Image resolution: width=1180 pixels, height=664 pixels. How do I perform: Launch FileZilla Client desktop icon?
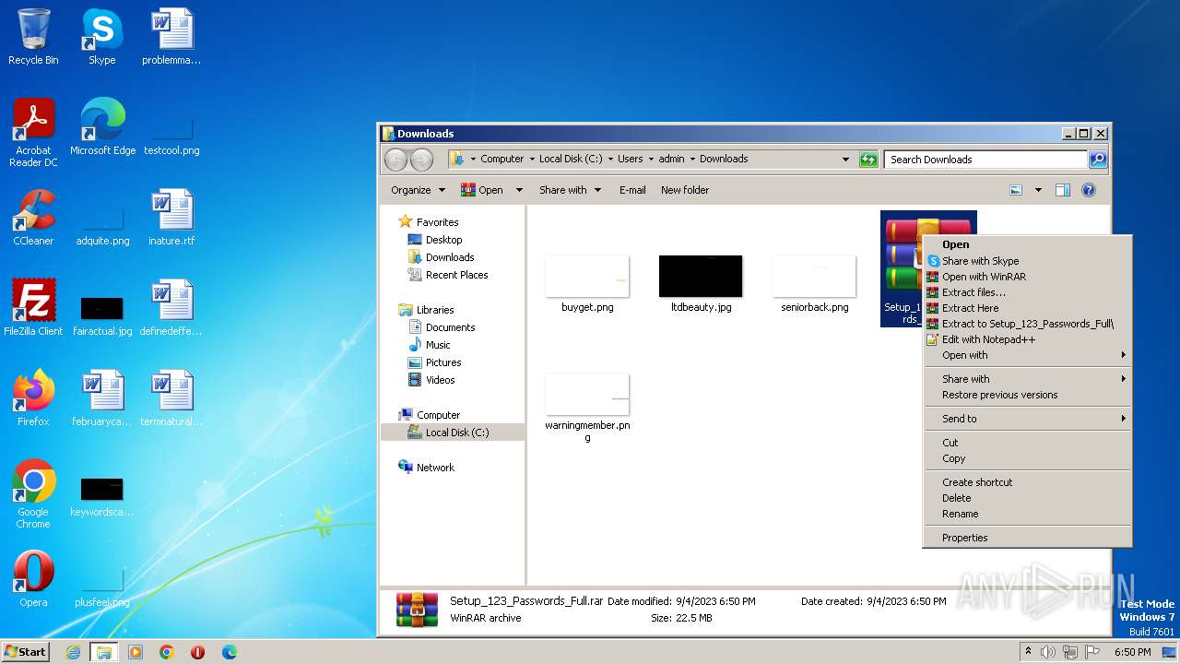33,308
